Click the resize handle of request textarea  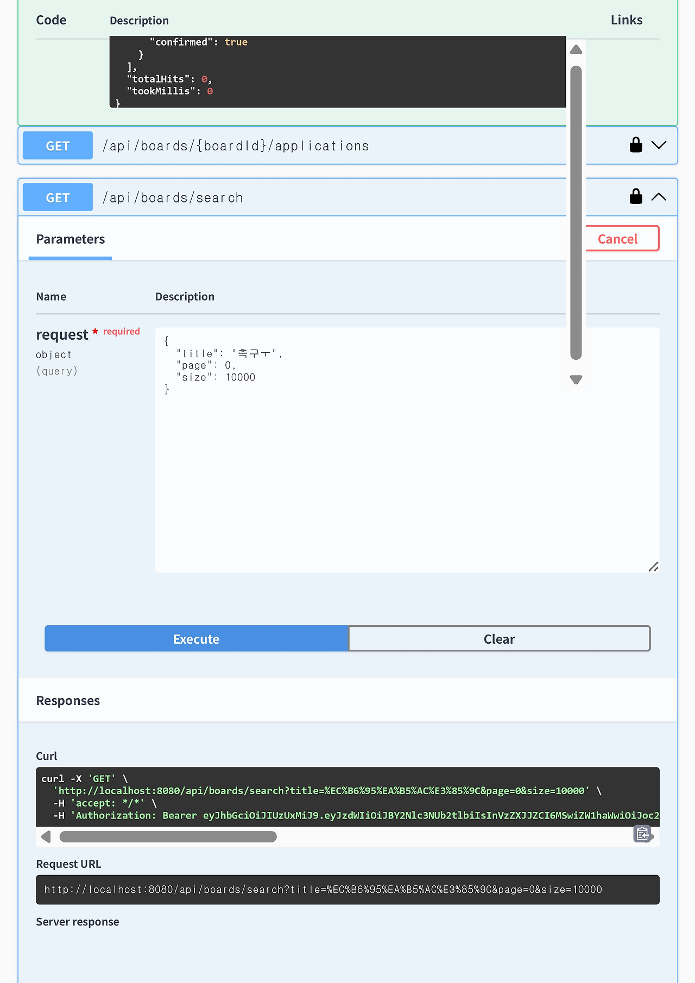tap(653, 567)
